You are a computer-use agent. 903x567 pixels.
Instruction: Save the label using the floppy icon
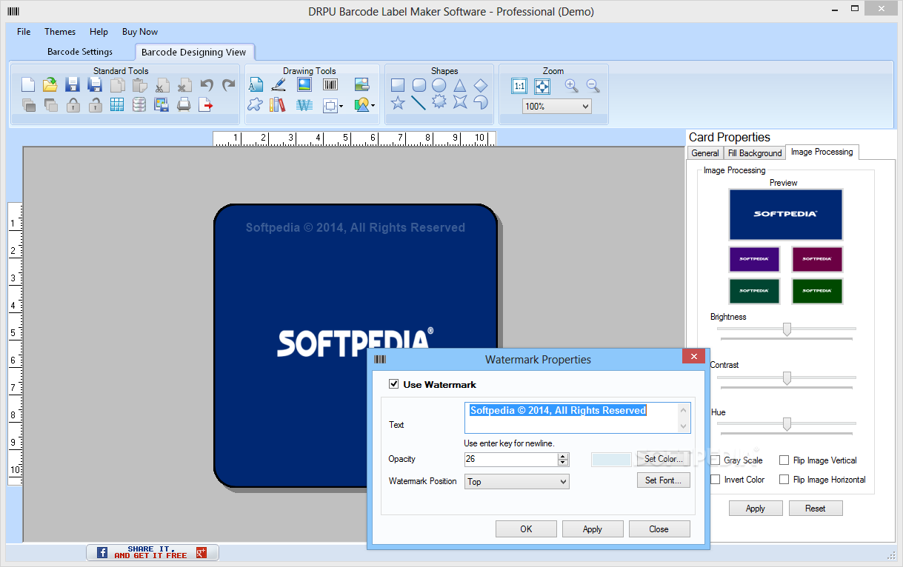point(73,85)
